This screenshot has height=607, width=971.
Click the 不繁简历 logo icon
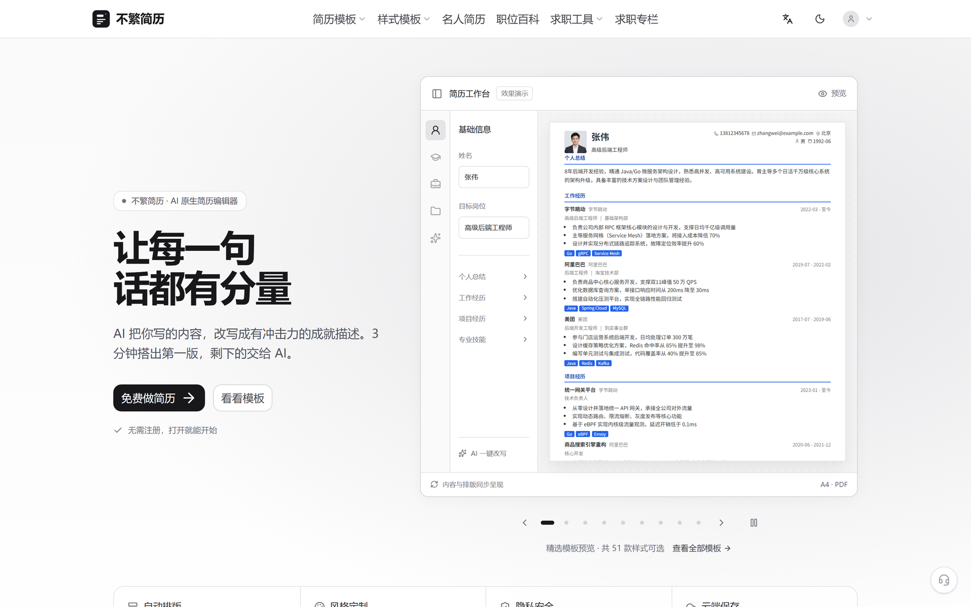pos(101,19)
